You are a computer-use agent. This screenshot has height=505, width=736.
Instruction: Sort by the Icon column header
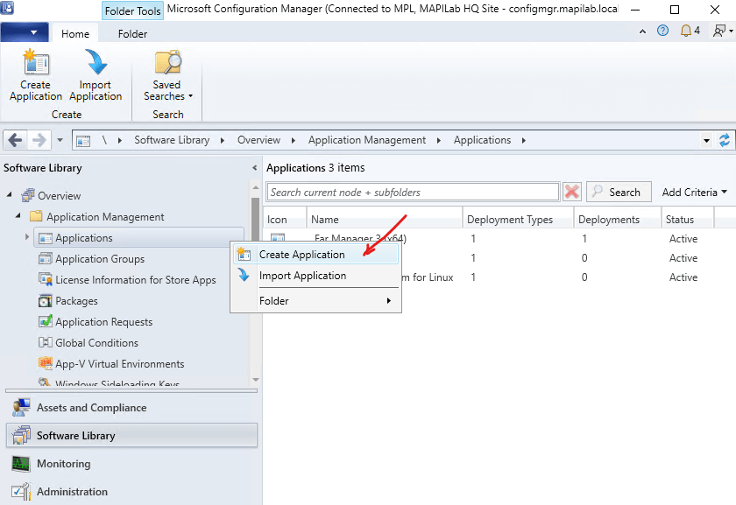pyautogui.click(x=285, y=220)
